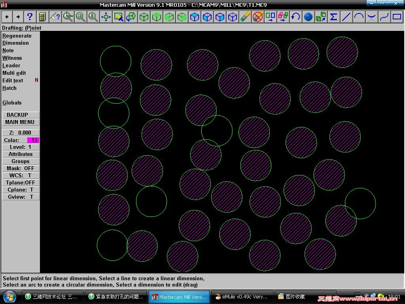Screen dimensions: 405x304
Task: Open Globals drafting settings
Action: 12,103
